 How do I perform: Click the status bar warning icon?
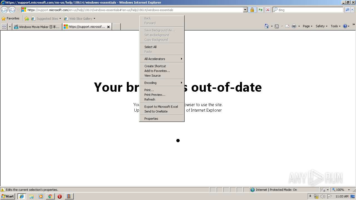pyautogui.click(x=3, y=190)
